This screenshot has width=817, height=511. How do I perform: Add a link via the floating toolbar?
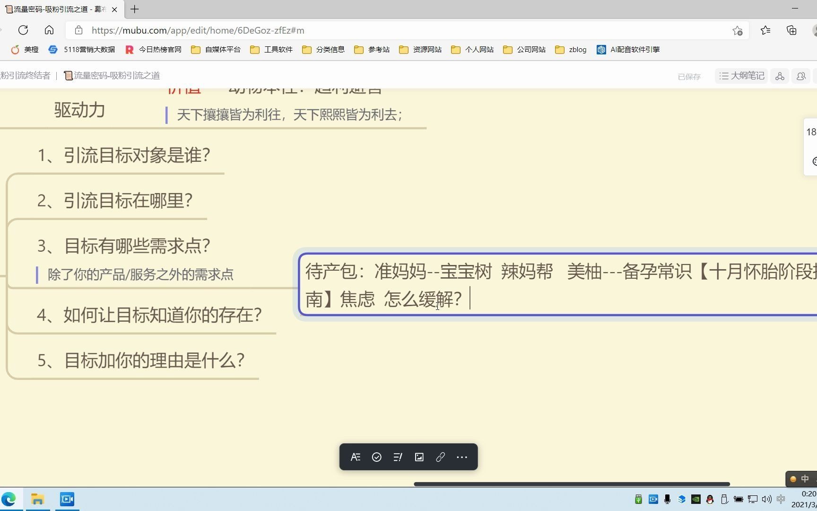pyautogui.click(x=440, y=457)
